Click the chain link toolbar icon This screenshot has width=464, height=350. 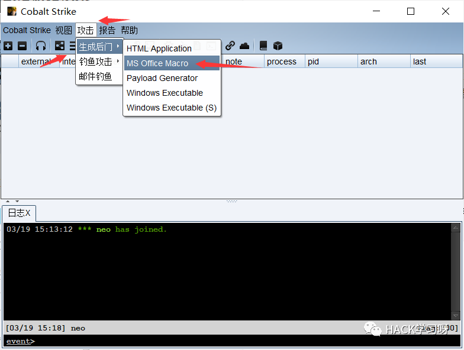click(230, 46)
